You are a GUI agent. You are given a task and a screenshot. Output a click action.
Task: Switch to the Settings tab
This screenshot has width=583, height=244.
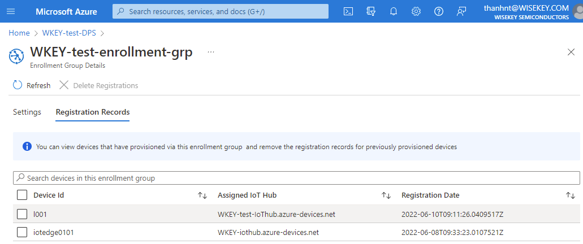pyautogui.click(x=27, y=112)
